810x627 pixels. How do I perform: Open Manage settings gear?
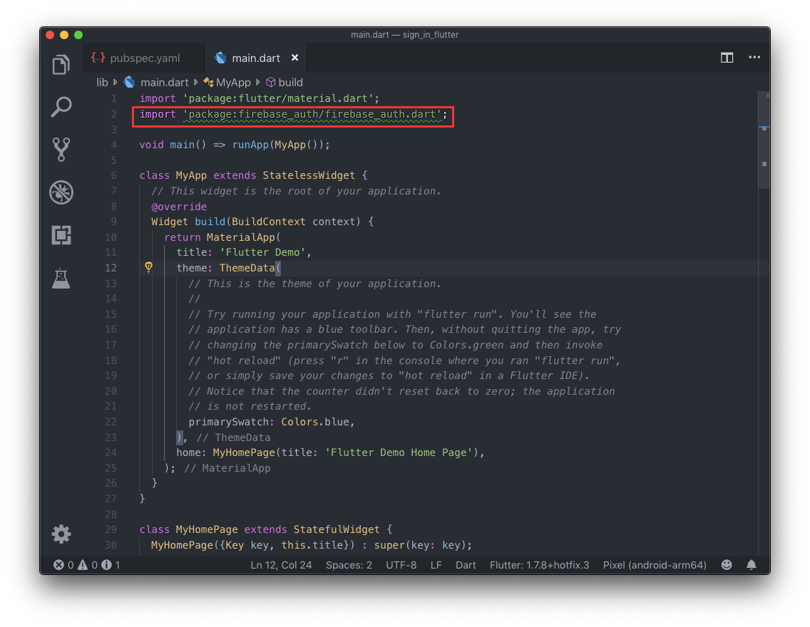point(61,534)
